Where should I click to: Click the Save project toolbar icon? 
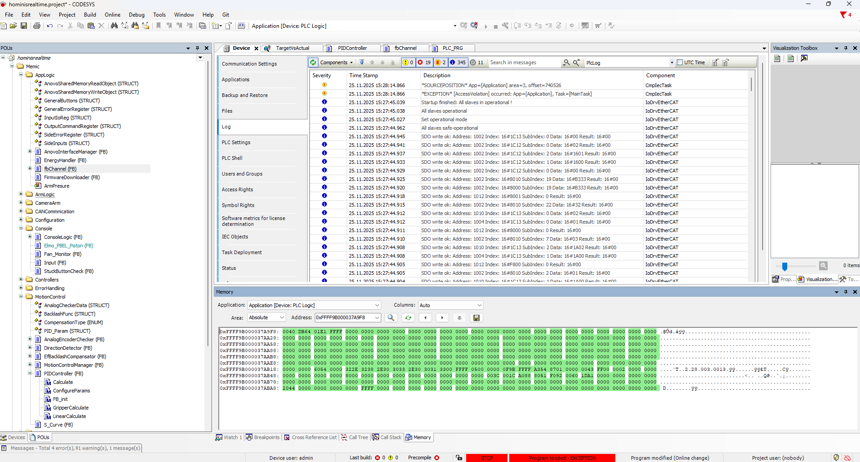tap(24, 26)
